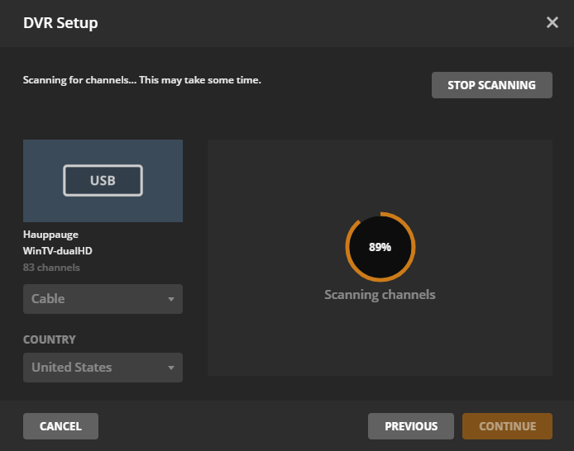Go back with the Previous button
The height and width of the screenshot is (451, 574).
411,426
